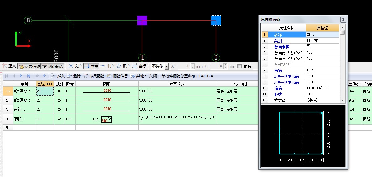Click the B边一侧中部筋 value 3B20

point(322,76)
